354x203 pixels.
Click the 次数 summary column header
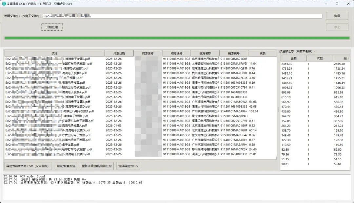[x=320, y=58]
